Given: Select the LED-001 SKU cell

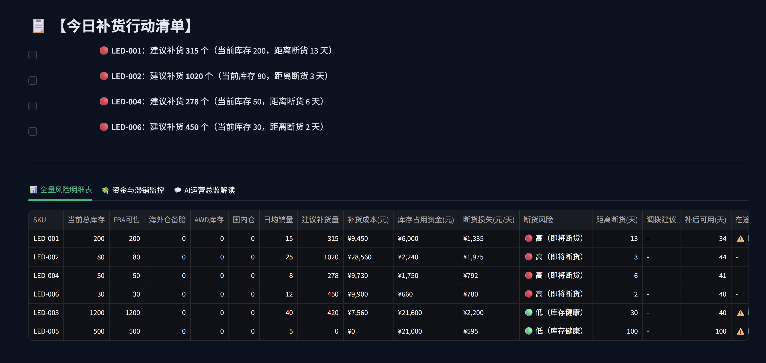Looking at the screenshot, I should tap(46, 238).
